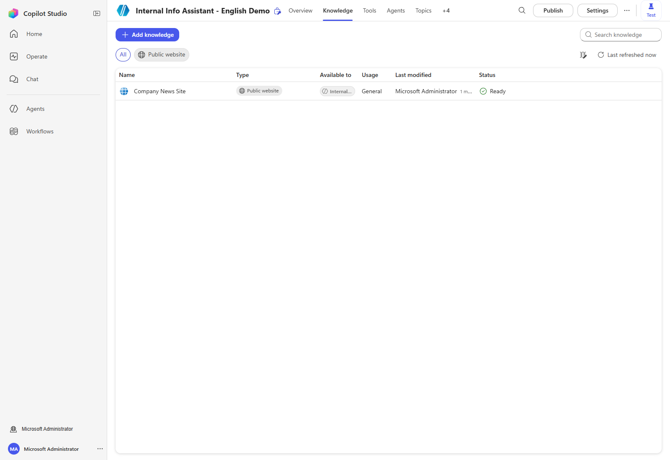
Task: Click the search magnifier in top bar
Action: pyautogui.click(x=522, y=10)
